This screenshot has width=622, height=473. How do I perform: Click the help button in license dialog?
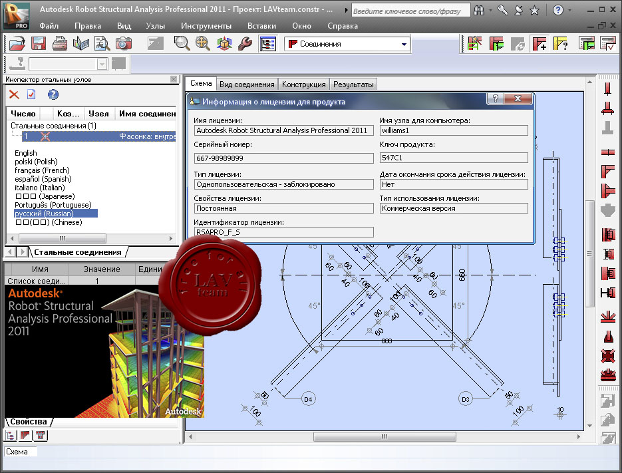tap(496, 98)
